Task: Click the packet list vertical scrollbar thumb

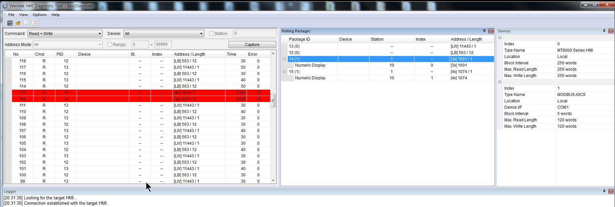Action: click(273, 101)
